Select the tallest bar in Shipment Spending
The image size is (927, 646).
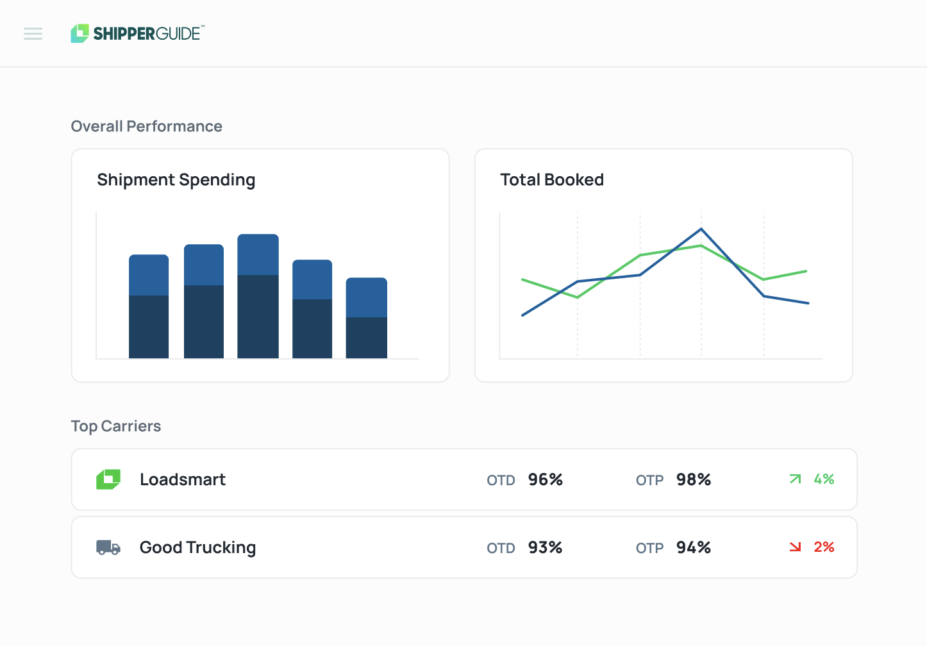[x=258, y=296]
